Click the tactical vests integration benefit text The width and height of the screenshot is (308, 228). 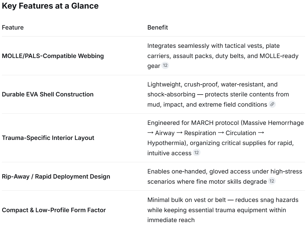click(x=223, y=56)
